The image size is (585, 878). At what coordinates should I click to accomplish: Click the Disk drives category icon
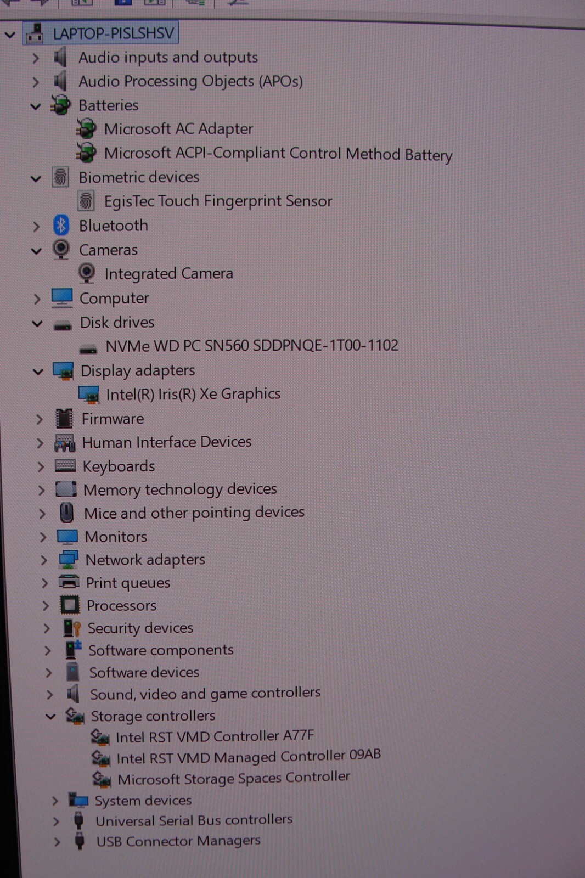(x=63, y=324)
